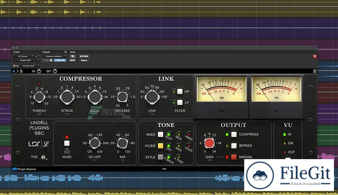Click the 'LINDELL PLUGINS SBC' text
Image resolution: width=338 pixels, height=195 pixels.
(x=39, y=128)
